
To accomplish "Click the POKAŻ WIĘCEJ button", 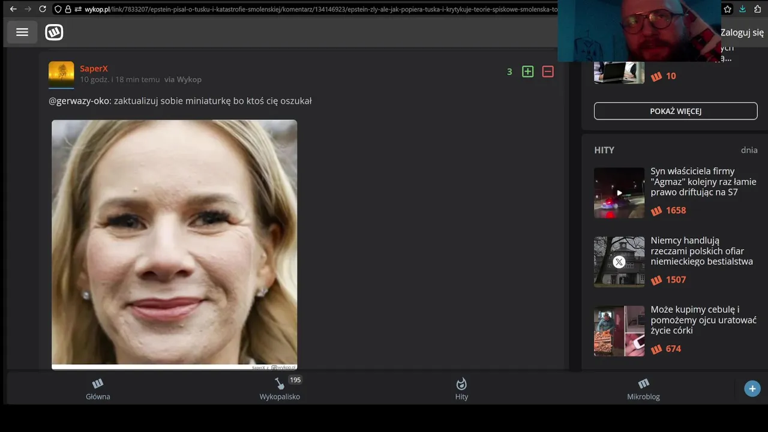I will pos(676,111).
